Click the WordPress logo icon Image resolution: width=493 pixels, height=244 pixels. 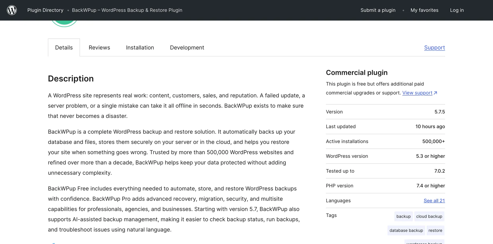click(x=12, y=10)
